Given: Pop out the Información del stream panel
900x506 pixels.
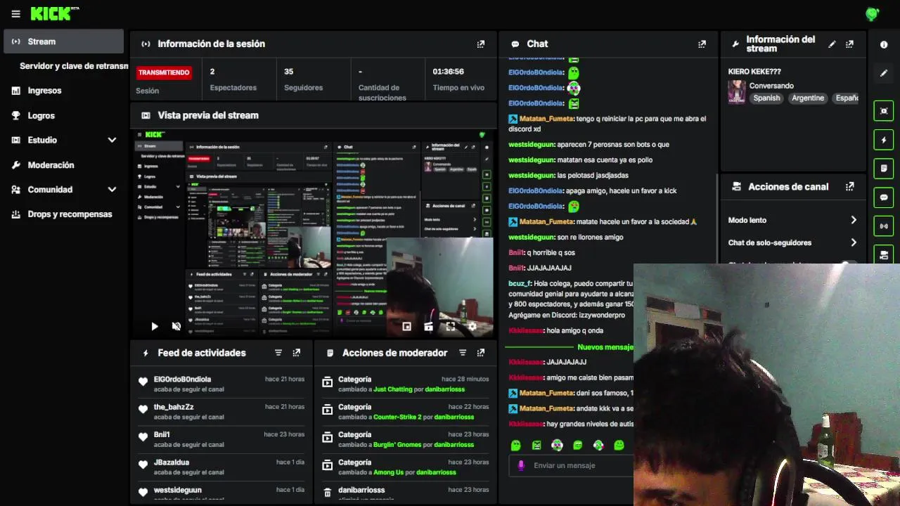Looking at the screenshot, I should (x=849, y=44).
